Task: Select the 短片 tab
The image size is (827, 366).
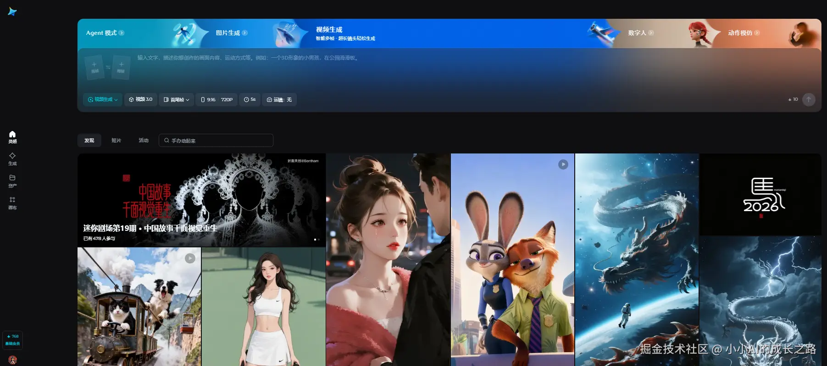Action: (x=117, y=141)
